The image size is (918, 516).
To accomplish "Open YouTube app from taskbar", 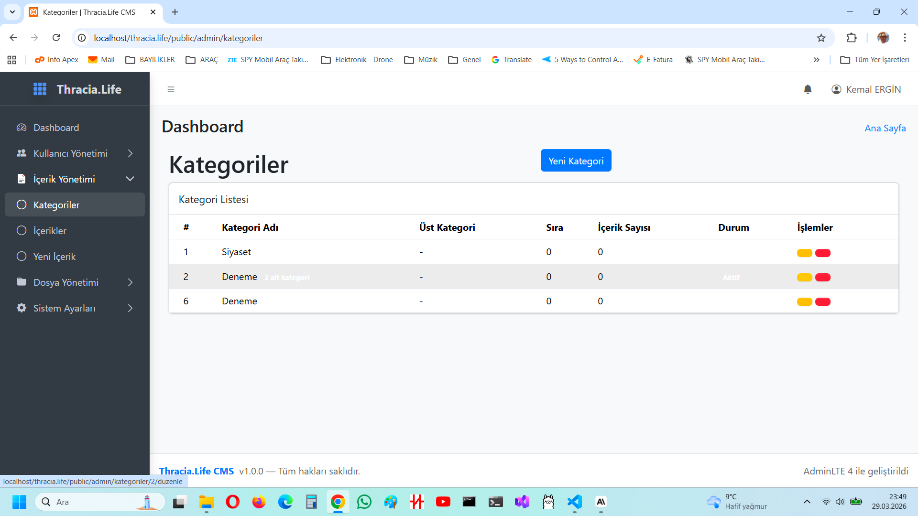I will [x=443, y=502].
